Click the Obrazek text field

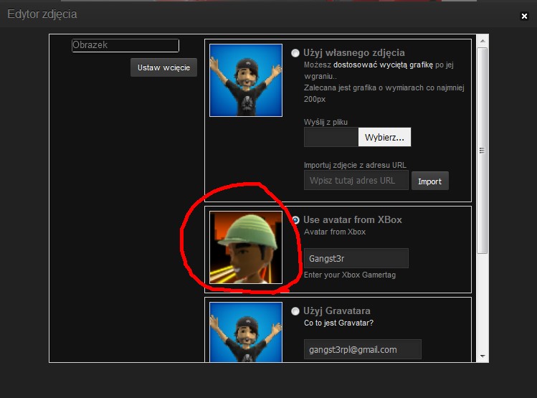(125, 45)
